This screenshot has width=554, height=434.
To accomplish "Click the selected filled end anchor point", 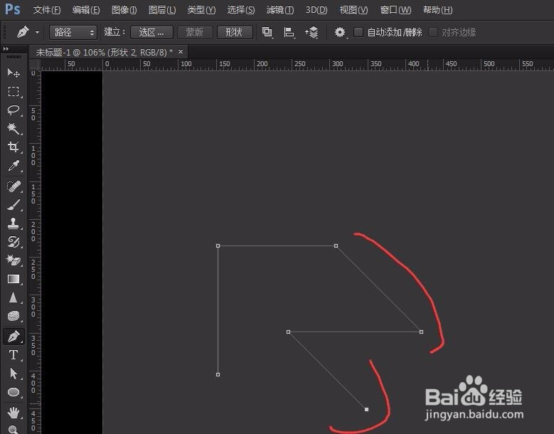I will [x=366, y=409].
